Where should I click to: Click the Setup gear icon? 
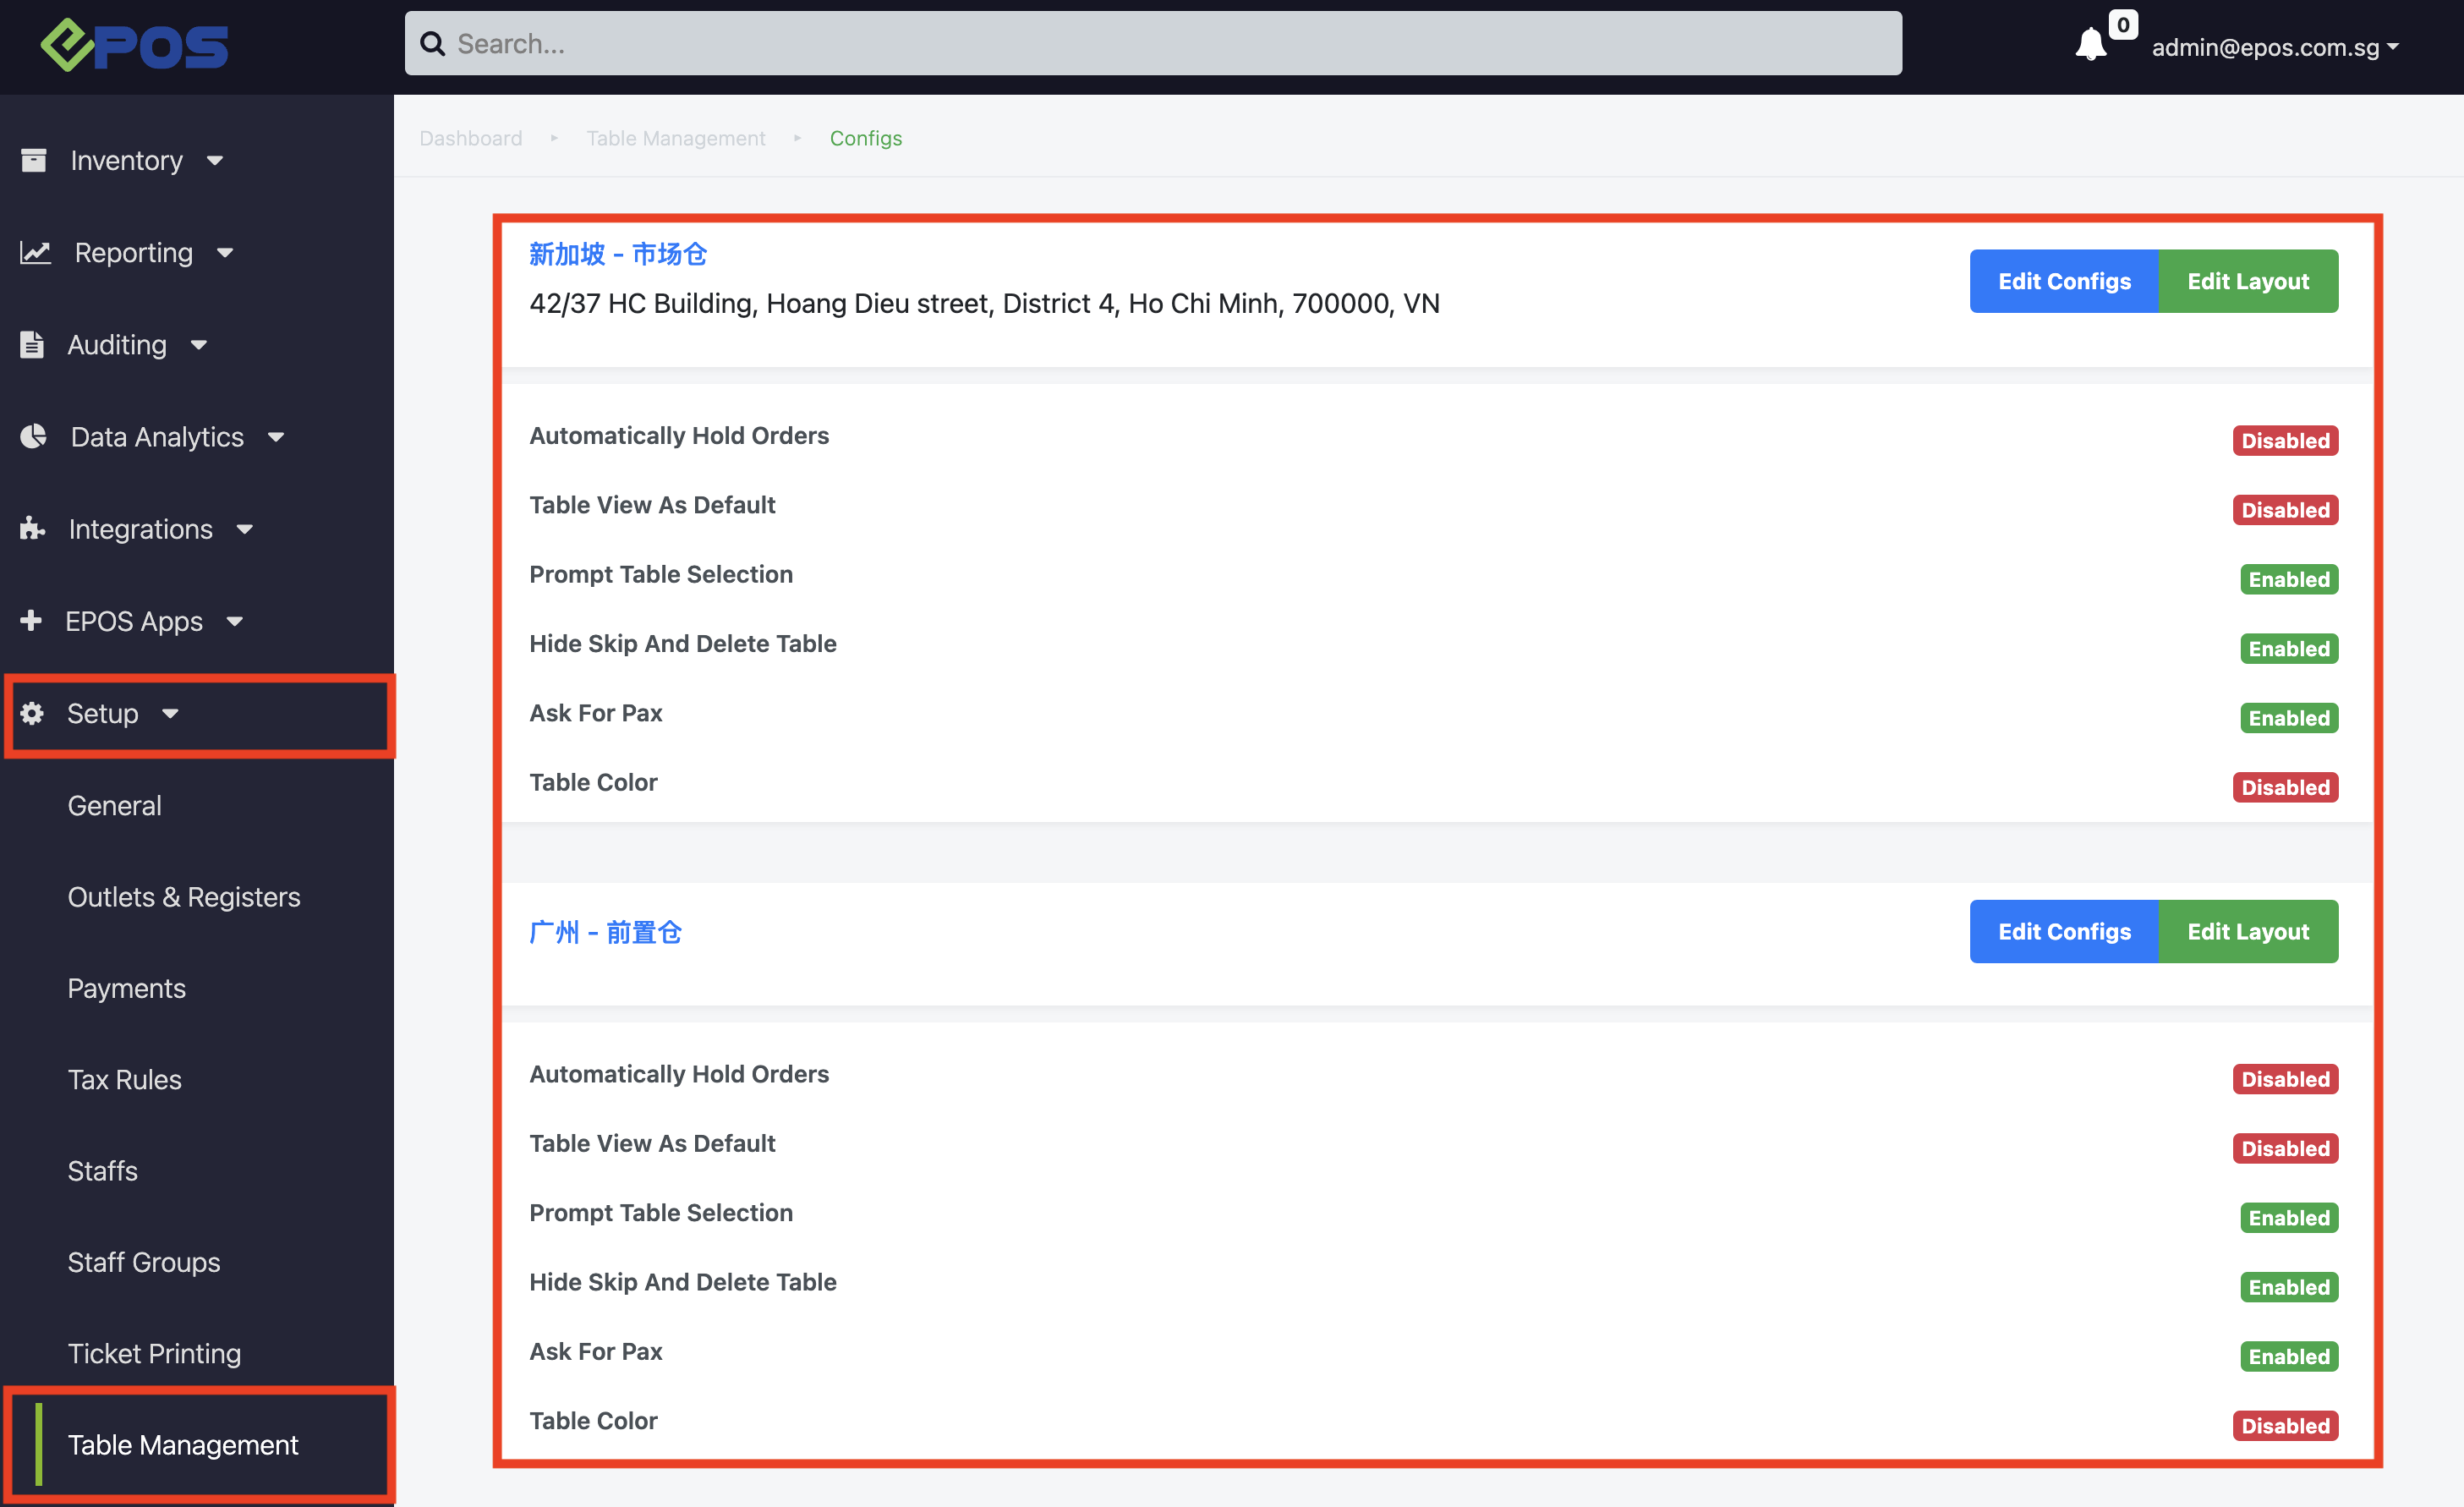32,713
